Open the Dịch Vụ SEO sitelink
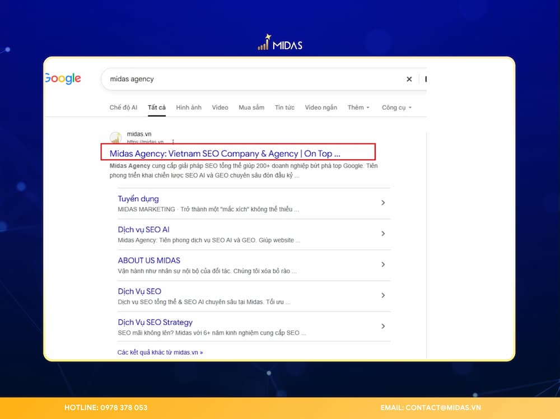The height and width of the screenshot is (419, 560). [139, 291]
